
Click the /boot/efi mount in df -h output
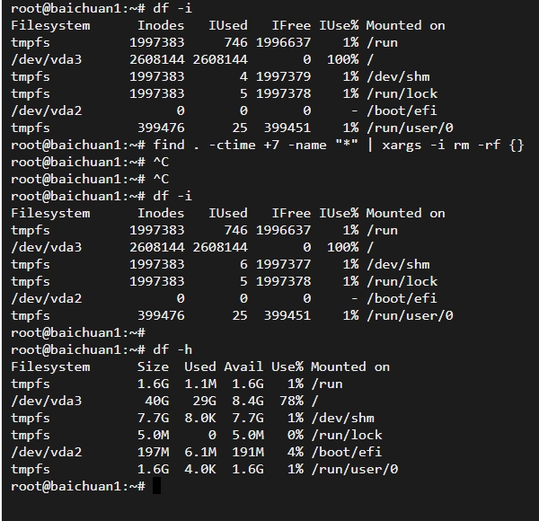tap(347, 452)
